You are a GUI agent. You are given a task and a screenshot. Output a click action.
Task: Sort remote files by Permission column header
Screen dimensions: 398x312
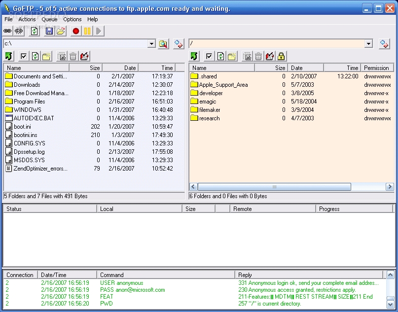(377, 68)
